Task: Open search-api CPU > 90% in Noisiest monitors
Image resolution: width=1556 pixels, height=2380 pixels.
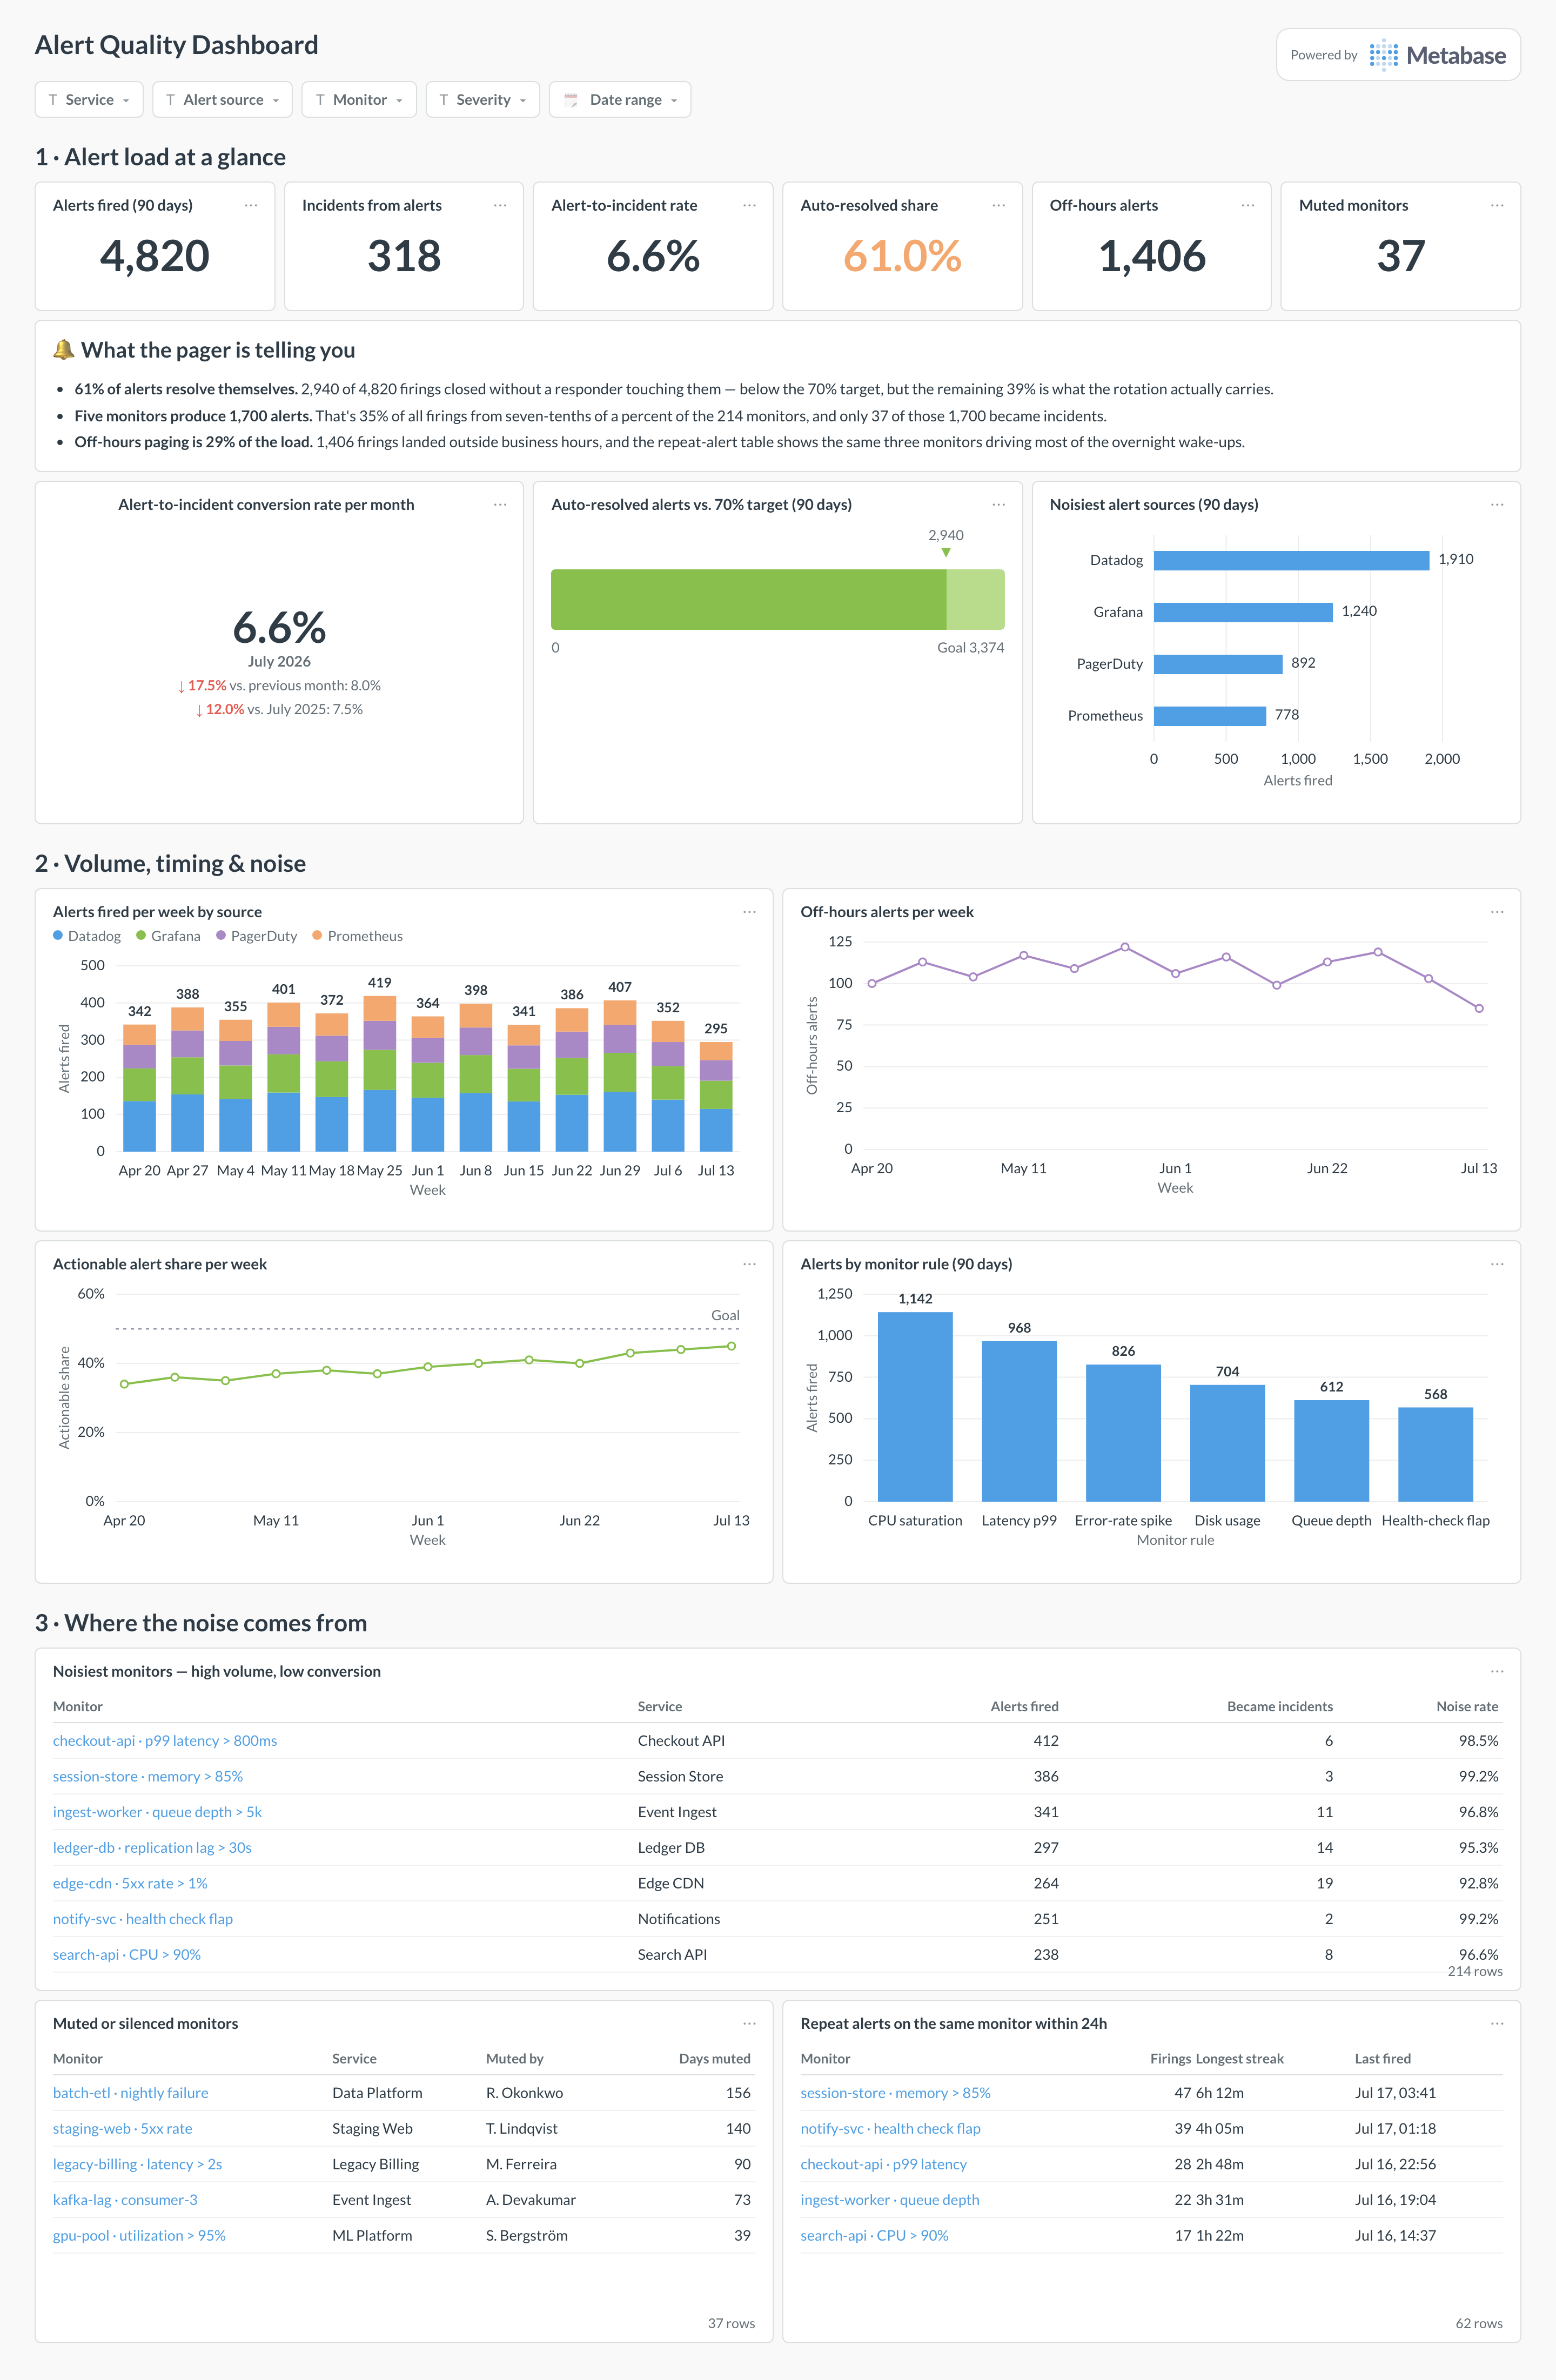Action: tap(127, 1955)
